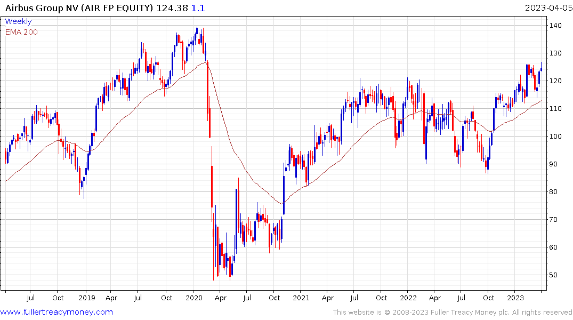Click the 60 price axis label
This screenshot has width=573, height=320.
point(553,247)
